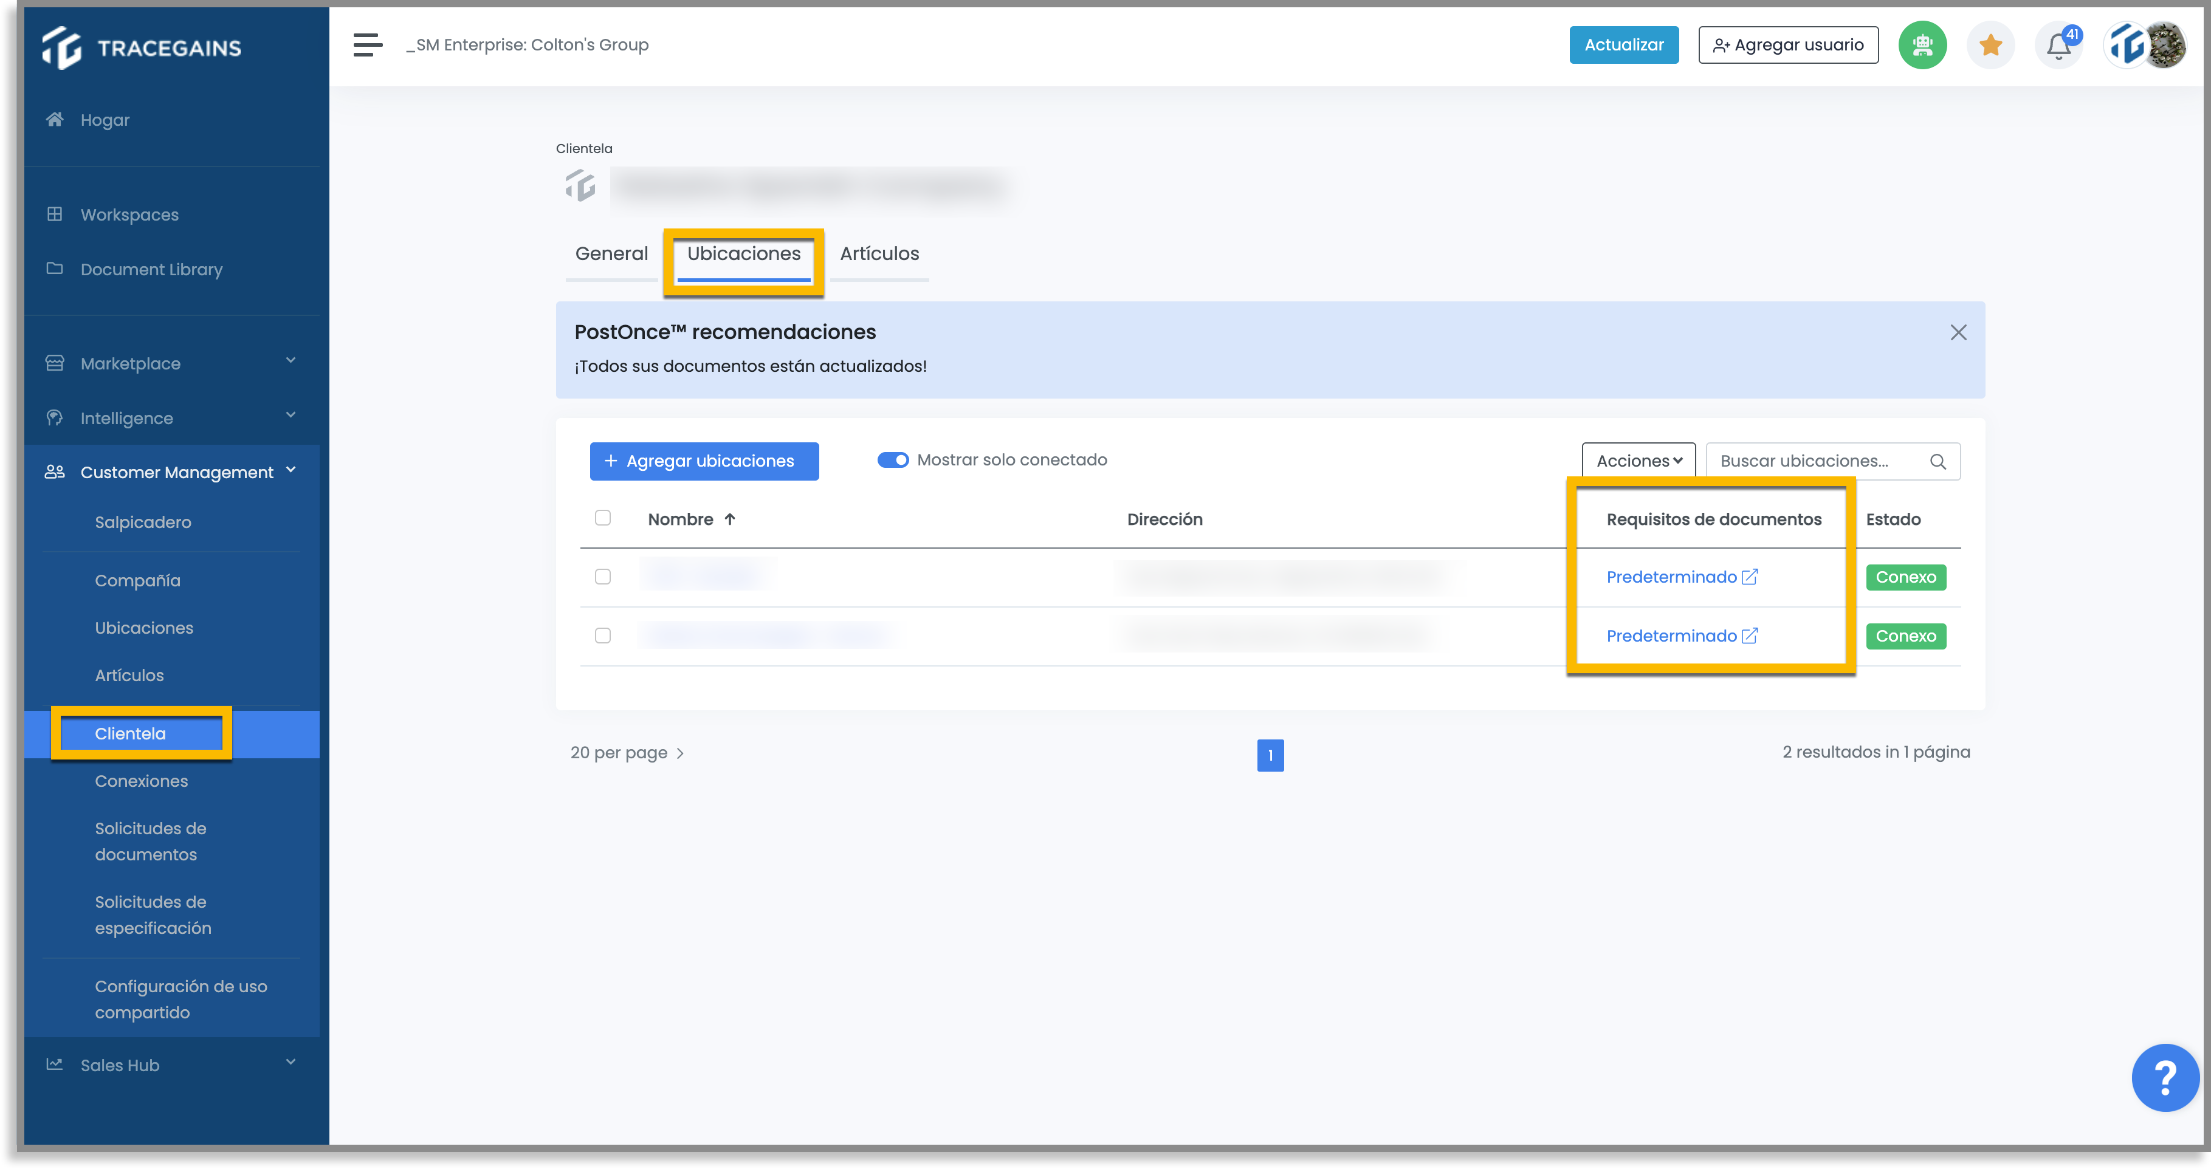Open the blue help question mark
Image resolution: width=2211 pixels, height=1169 pixels.
[x=2165, y=1077]
